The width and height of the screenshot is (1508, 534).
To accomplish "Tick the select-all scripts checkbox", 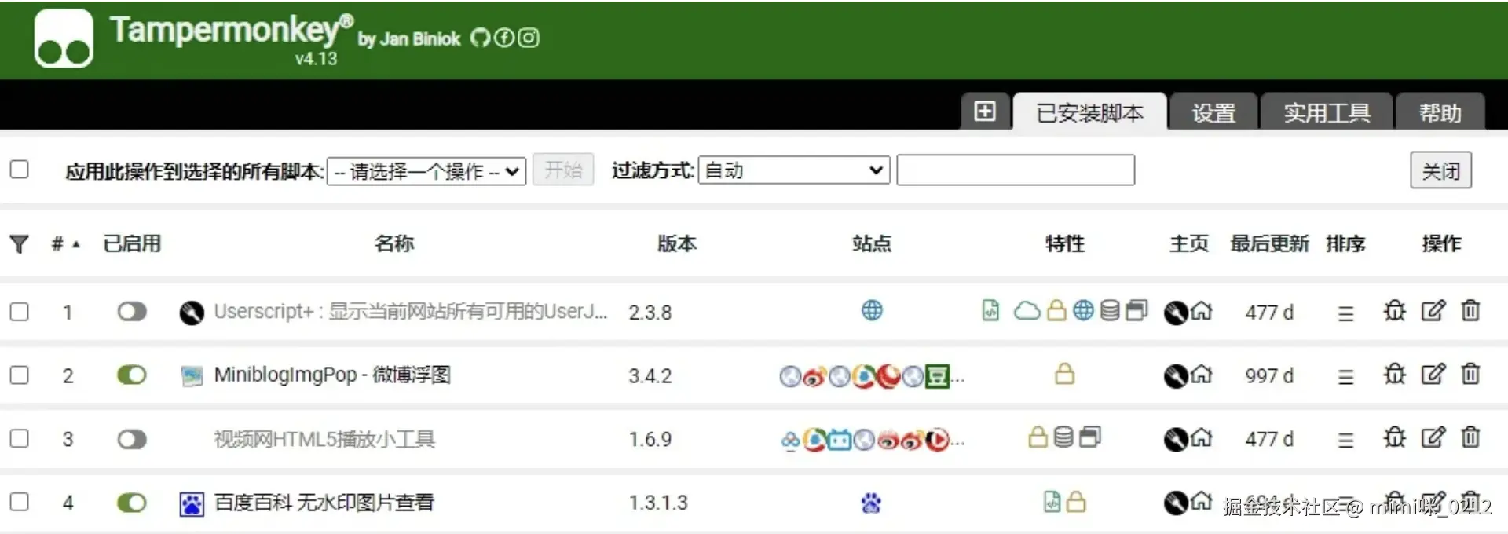I will 20,170.
